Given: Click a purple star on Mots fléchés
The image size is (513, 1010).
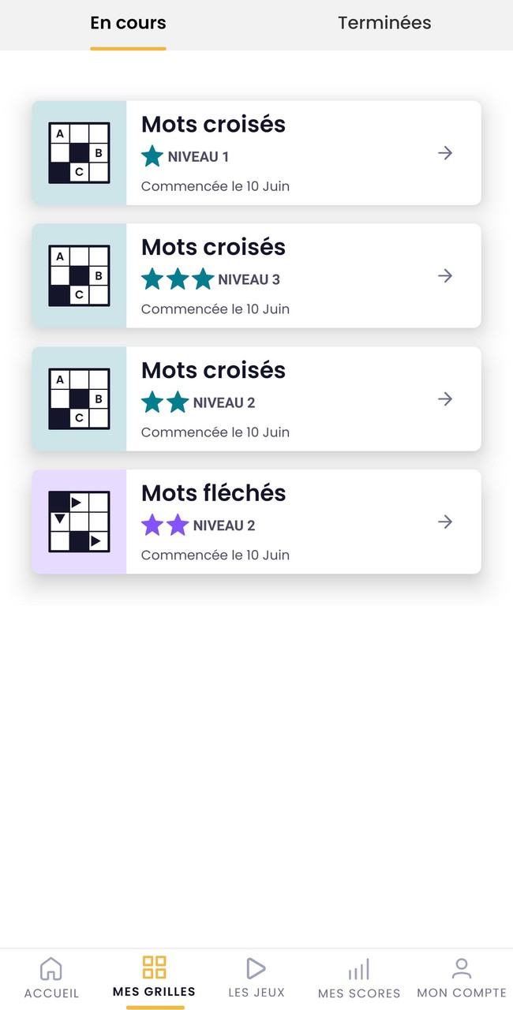Looking at the screenshot, I should (x=152, y=525).
